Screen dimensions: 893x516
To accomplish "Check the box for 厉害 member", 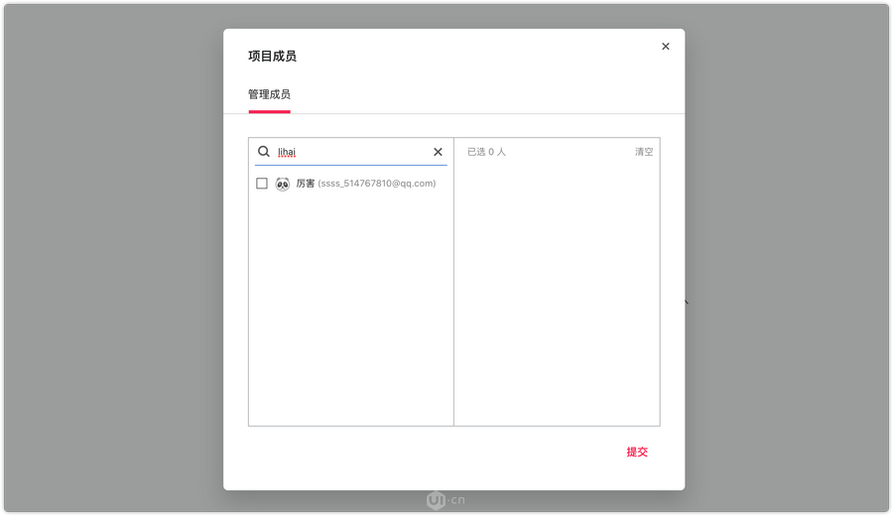I will [x=261, y=184].
